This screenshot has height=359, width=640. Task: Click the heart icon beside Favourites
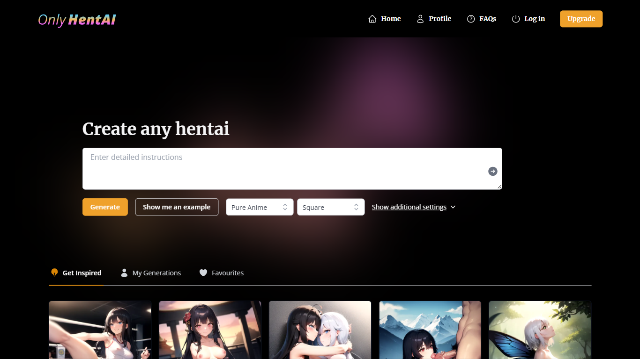tap(203, 273)
